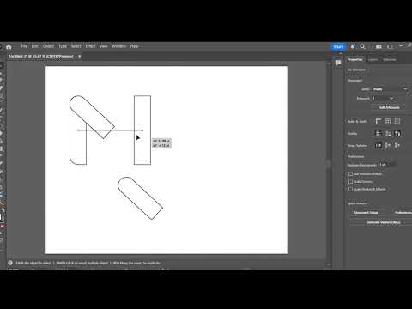Enable Scale Strokes & Effects checkbox
Screen dimensions: 412x309
(x=350, y=189)
